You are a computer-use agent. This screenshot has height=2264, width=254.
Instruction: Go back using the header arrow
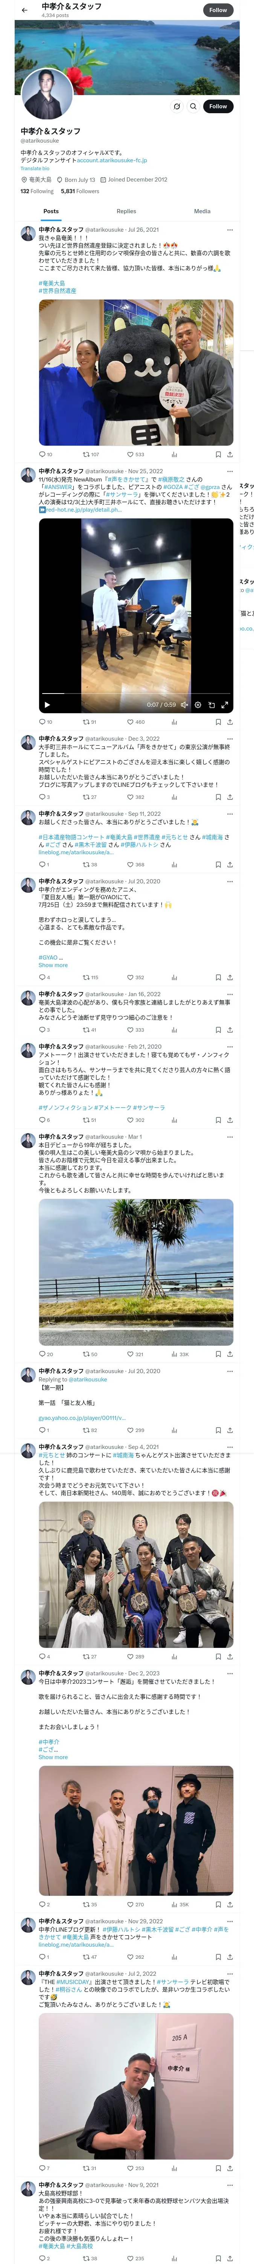coord(24,10)
